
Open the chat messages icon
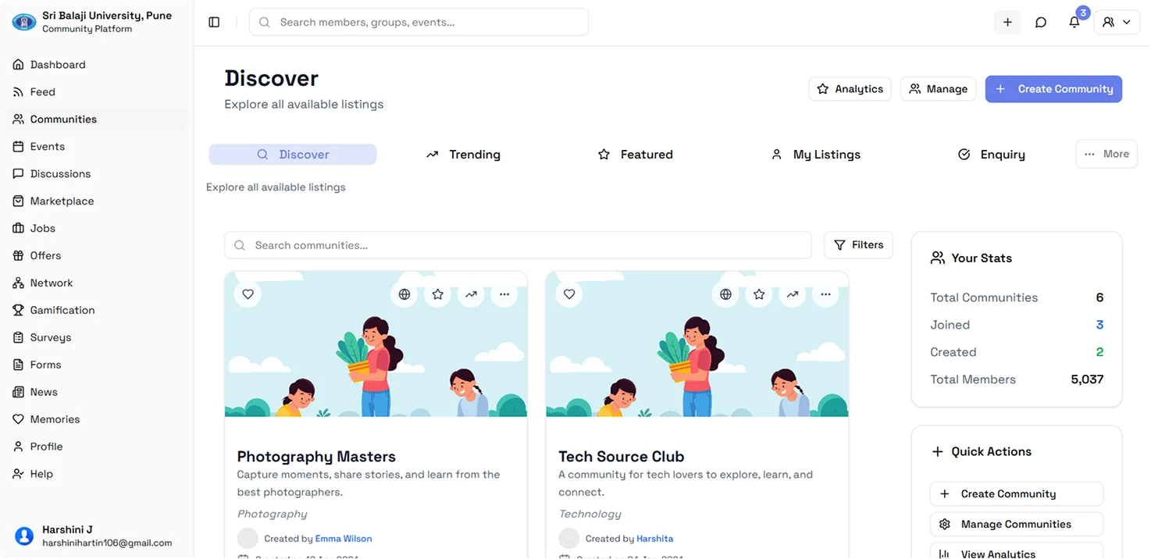pyautogui.click(x=1041, y=23)
